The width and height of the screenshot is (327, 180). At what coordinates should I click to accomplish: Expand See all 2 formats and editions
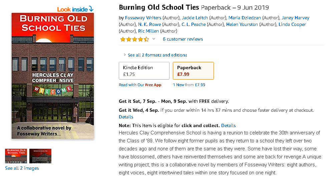point(157,55)
